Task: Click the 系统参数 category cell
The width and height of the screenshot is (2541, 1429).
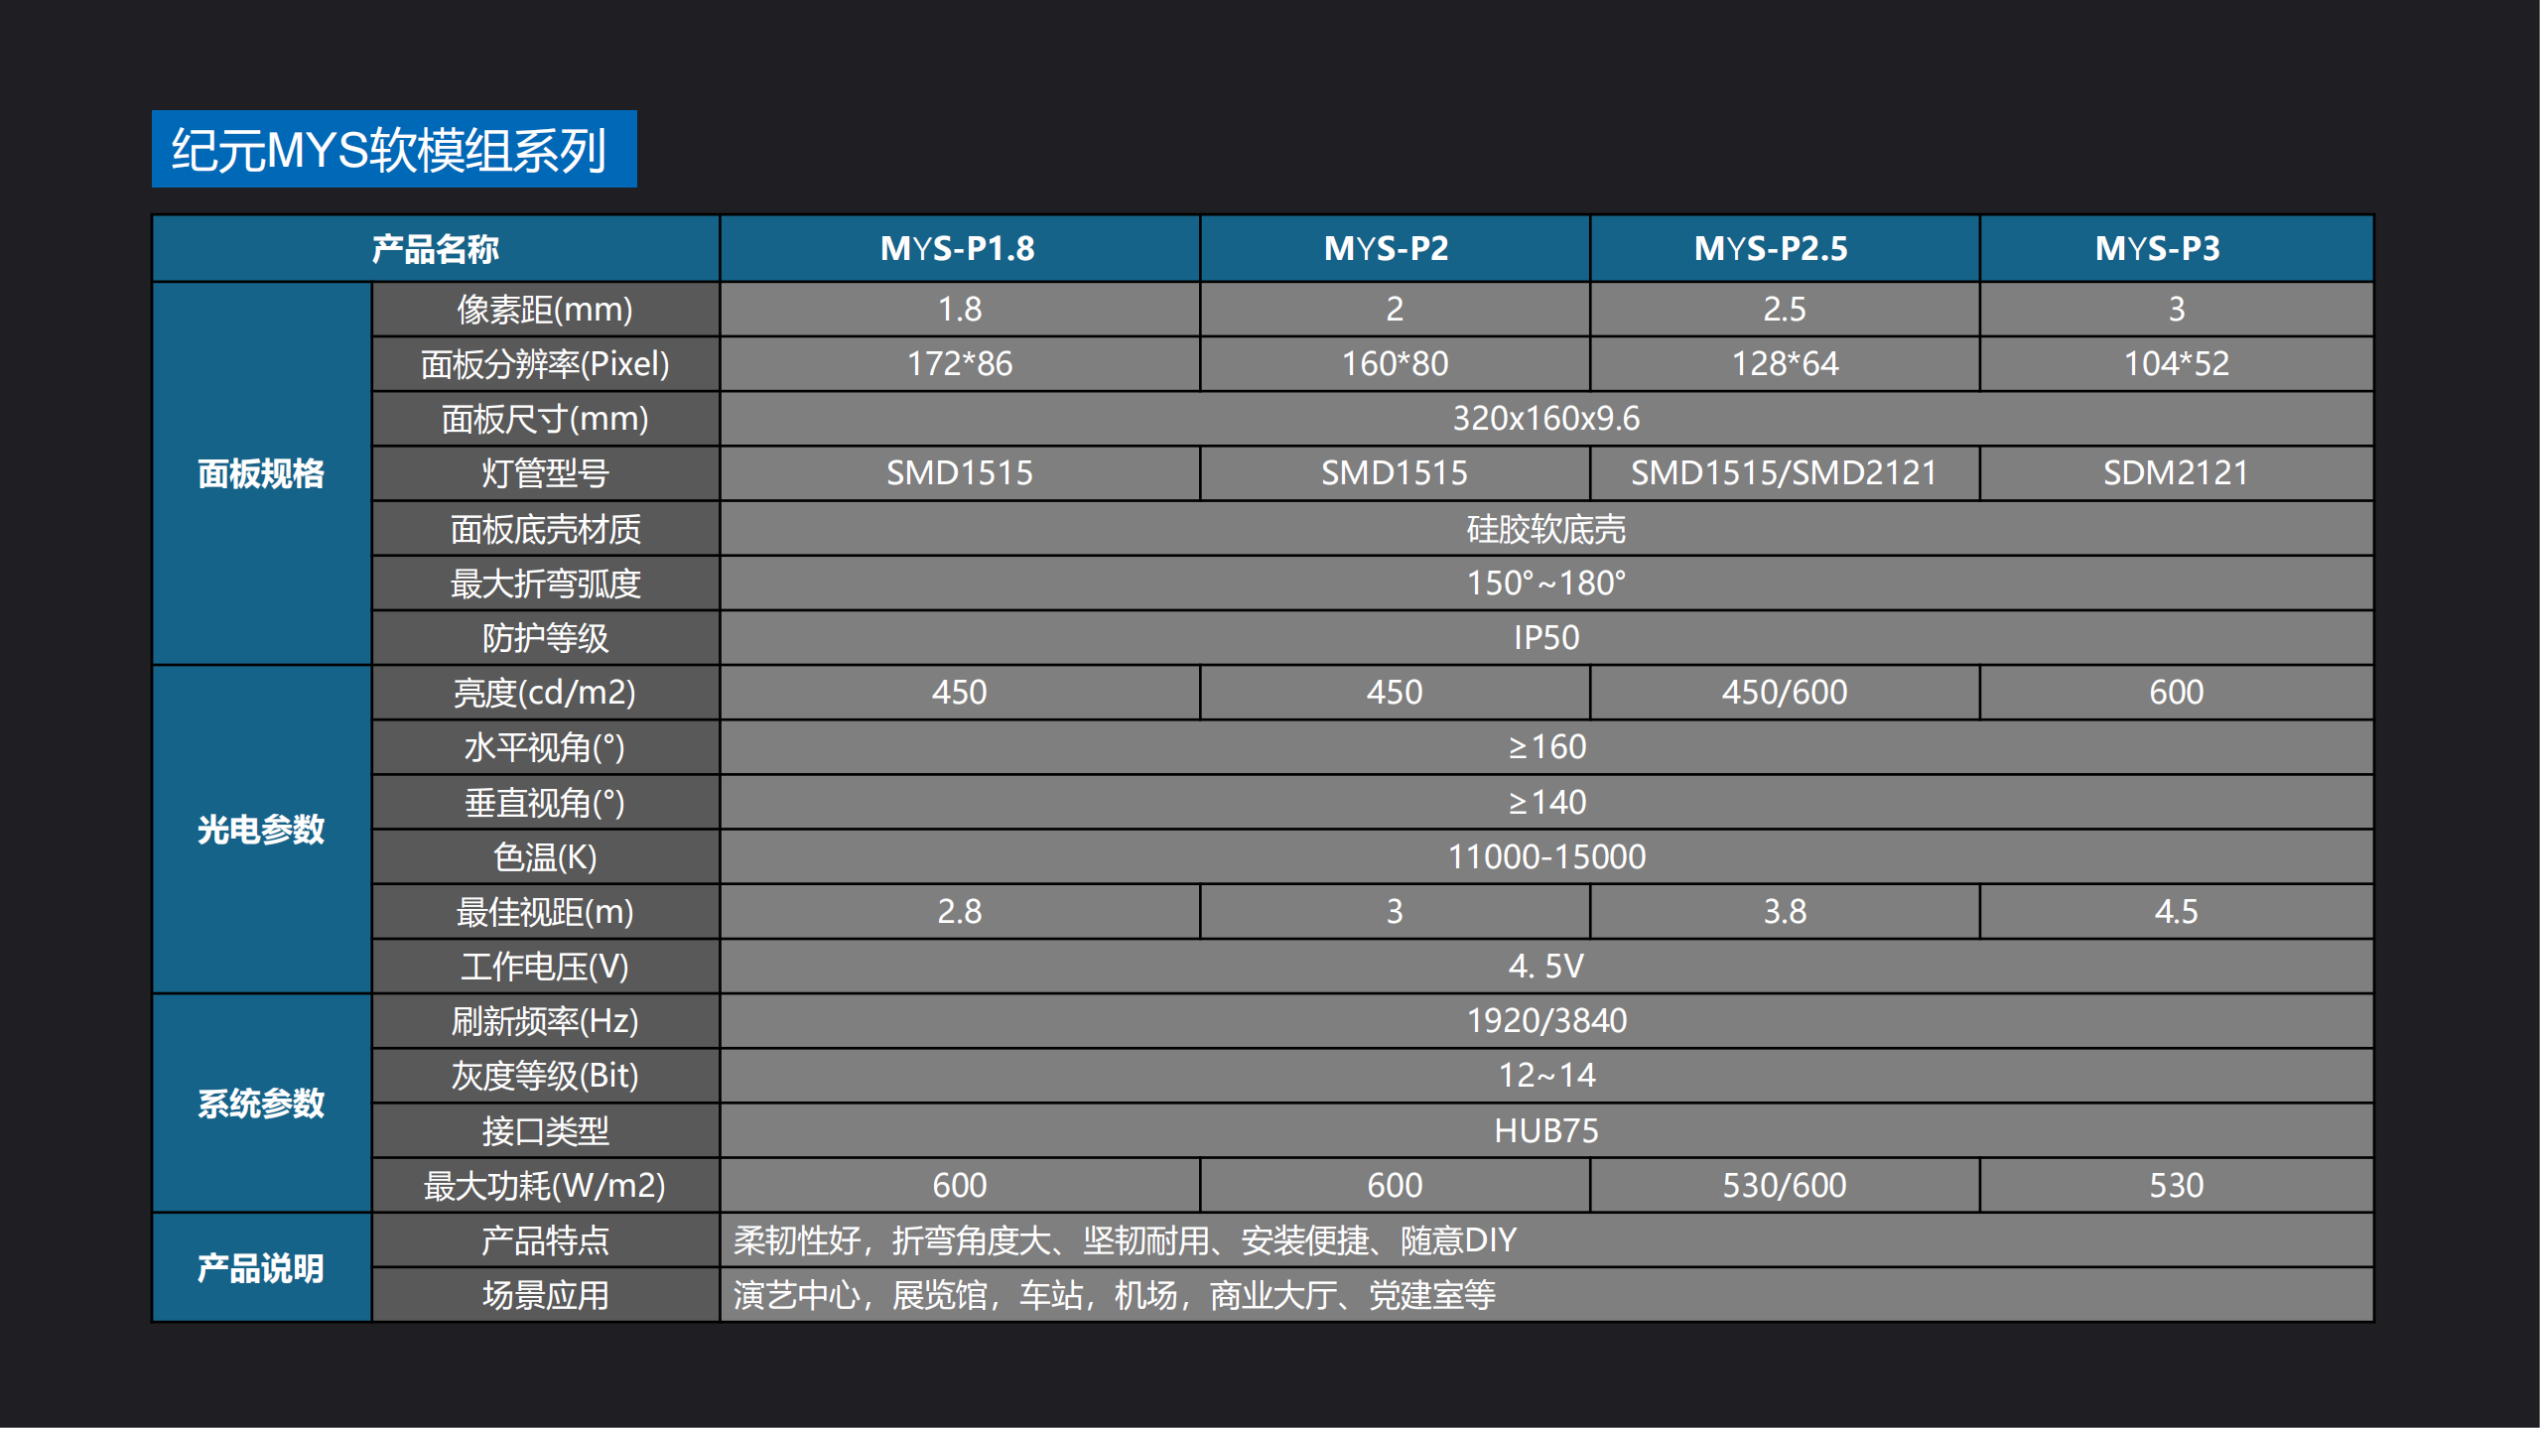Action: pos(262,1104)
